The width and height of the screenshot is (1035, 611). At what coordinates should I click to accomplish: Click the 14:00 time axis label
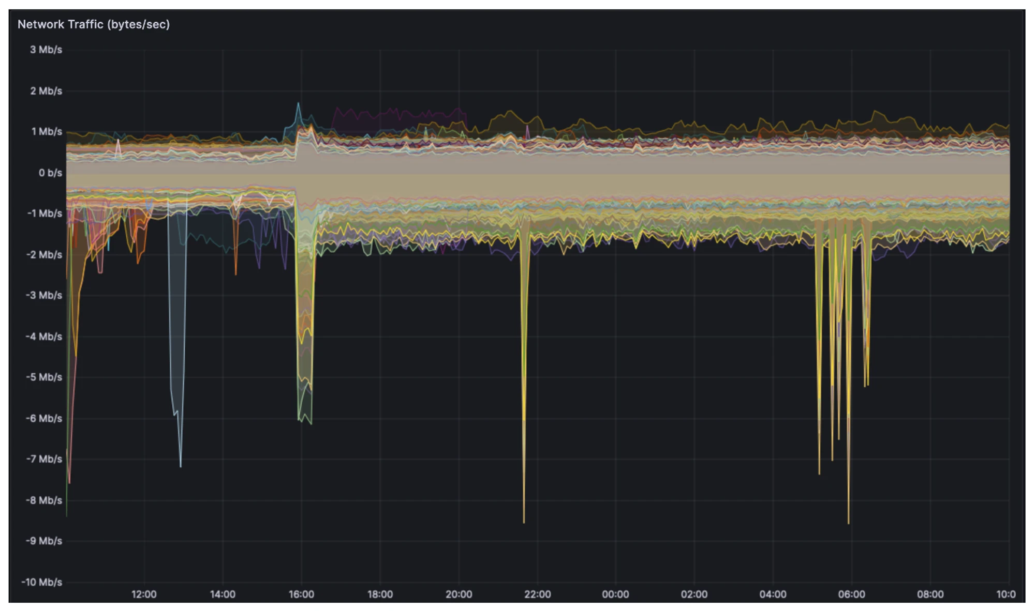point(223,594)
